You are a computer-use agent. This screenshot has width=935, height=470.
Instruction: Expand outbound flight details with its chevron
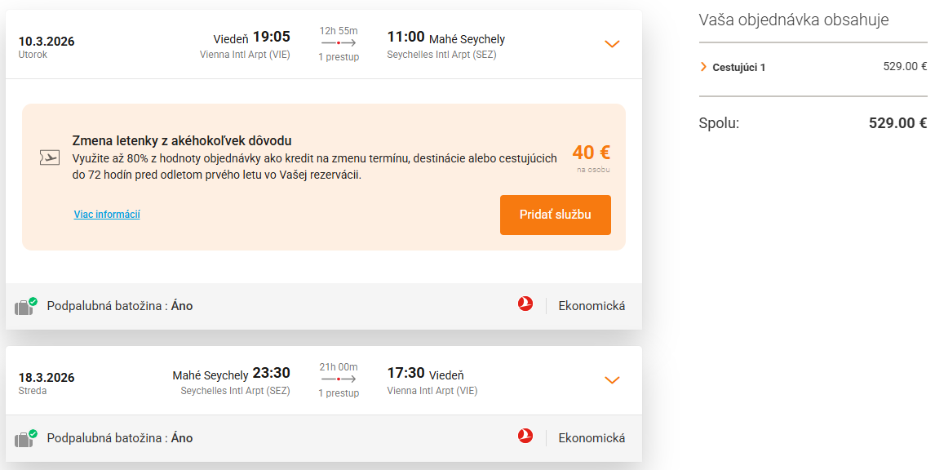612,44
